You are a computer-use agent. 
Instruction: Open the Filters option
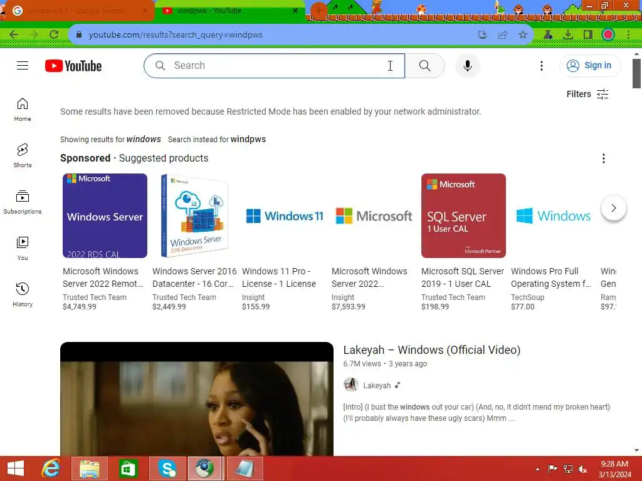587,94
